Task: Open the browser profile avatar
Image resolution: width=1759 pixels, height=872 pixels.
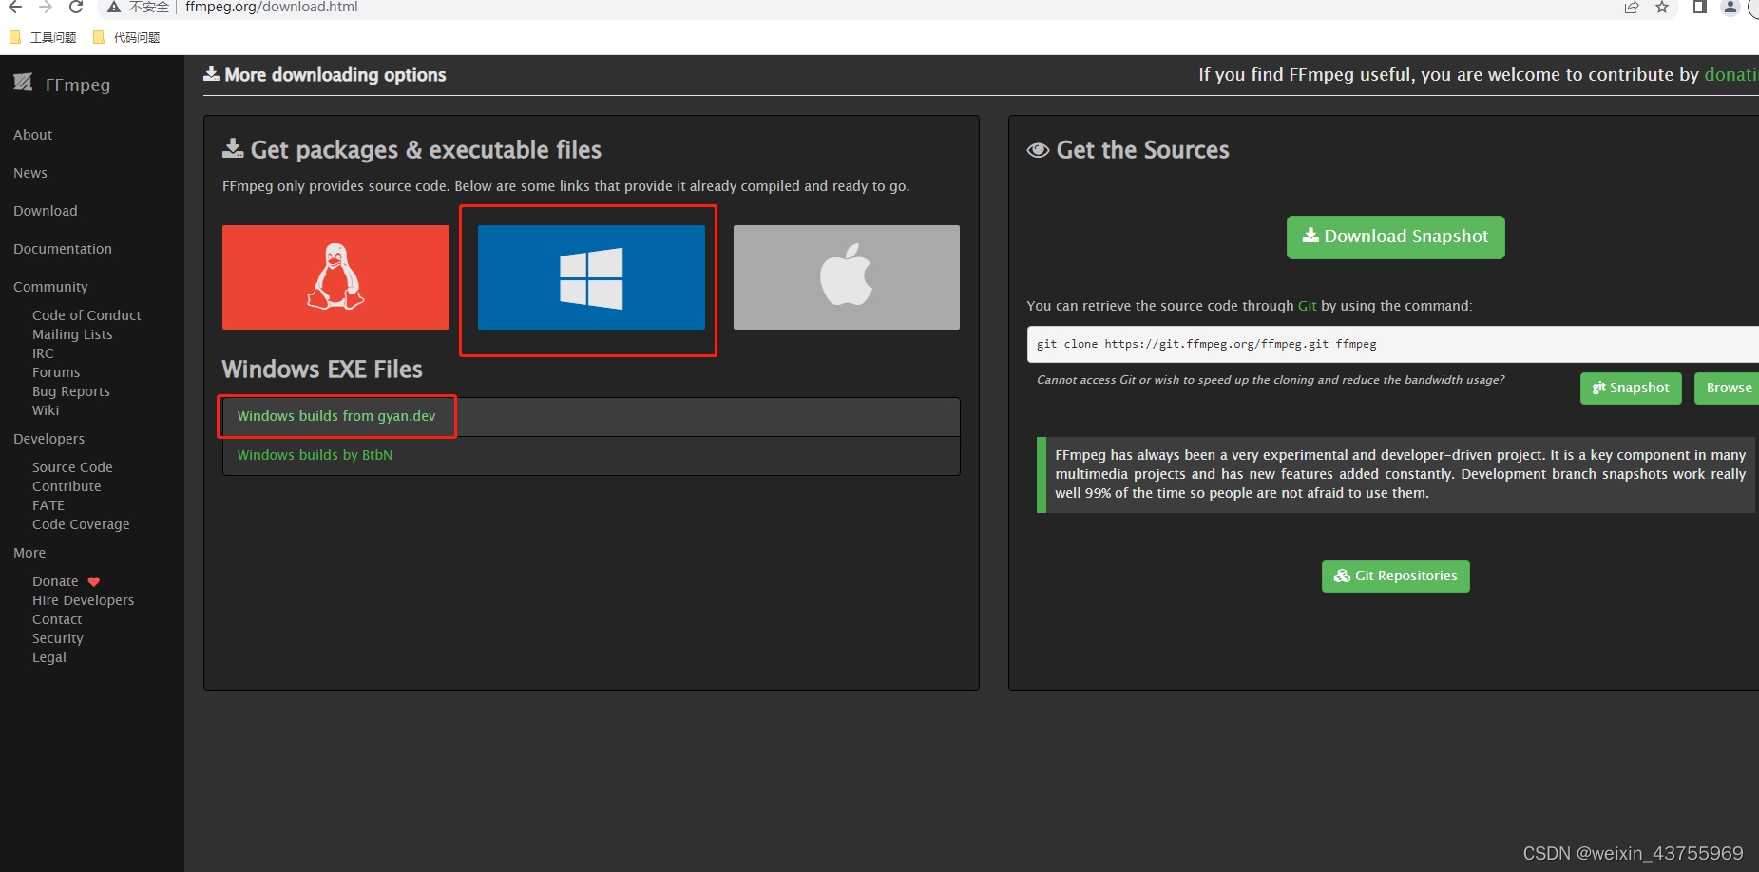Action: point(1730,7)
